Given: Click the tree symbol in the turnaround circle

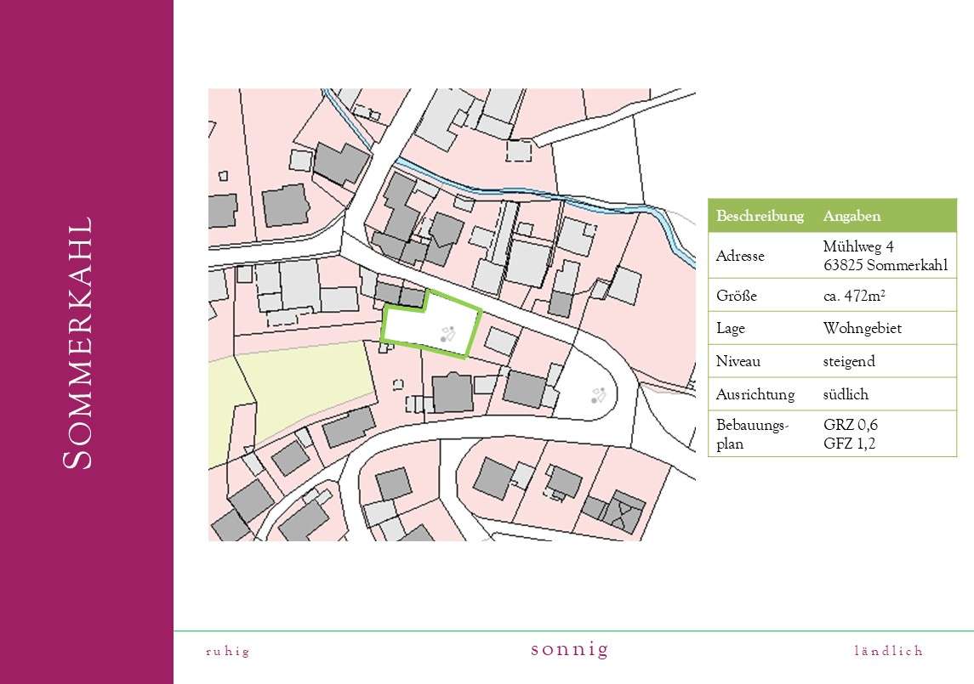Looking at the screenshot, I should (x=598, y=395).
